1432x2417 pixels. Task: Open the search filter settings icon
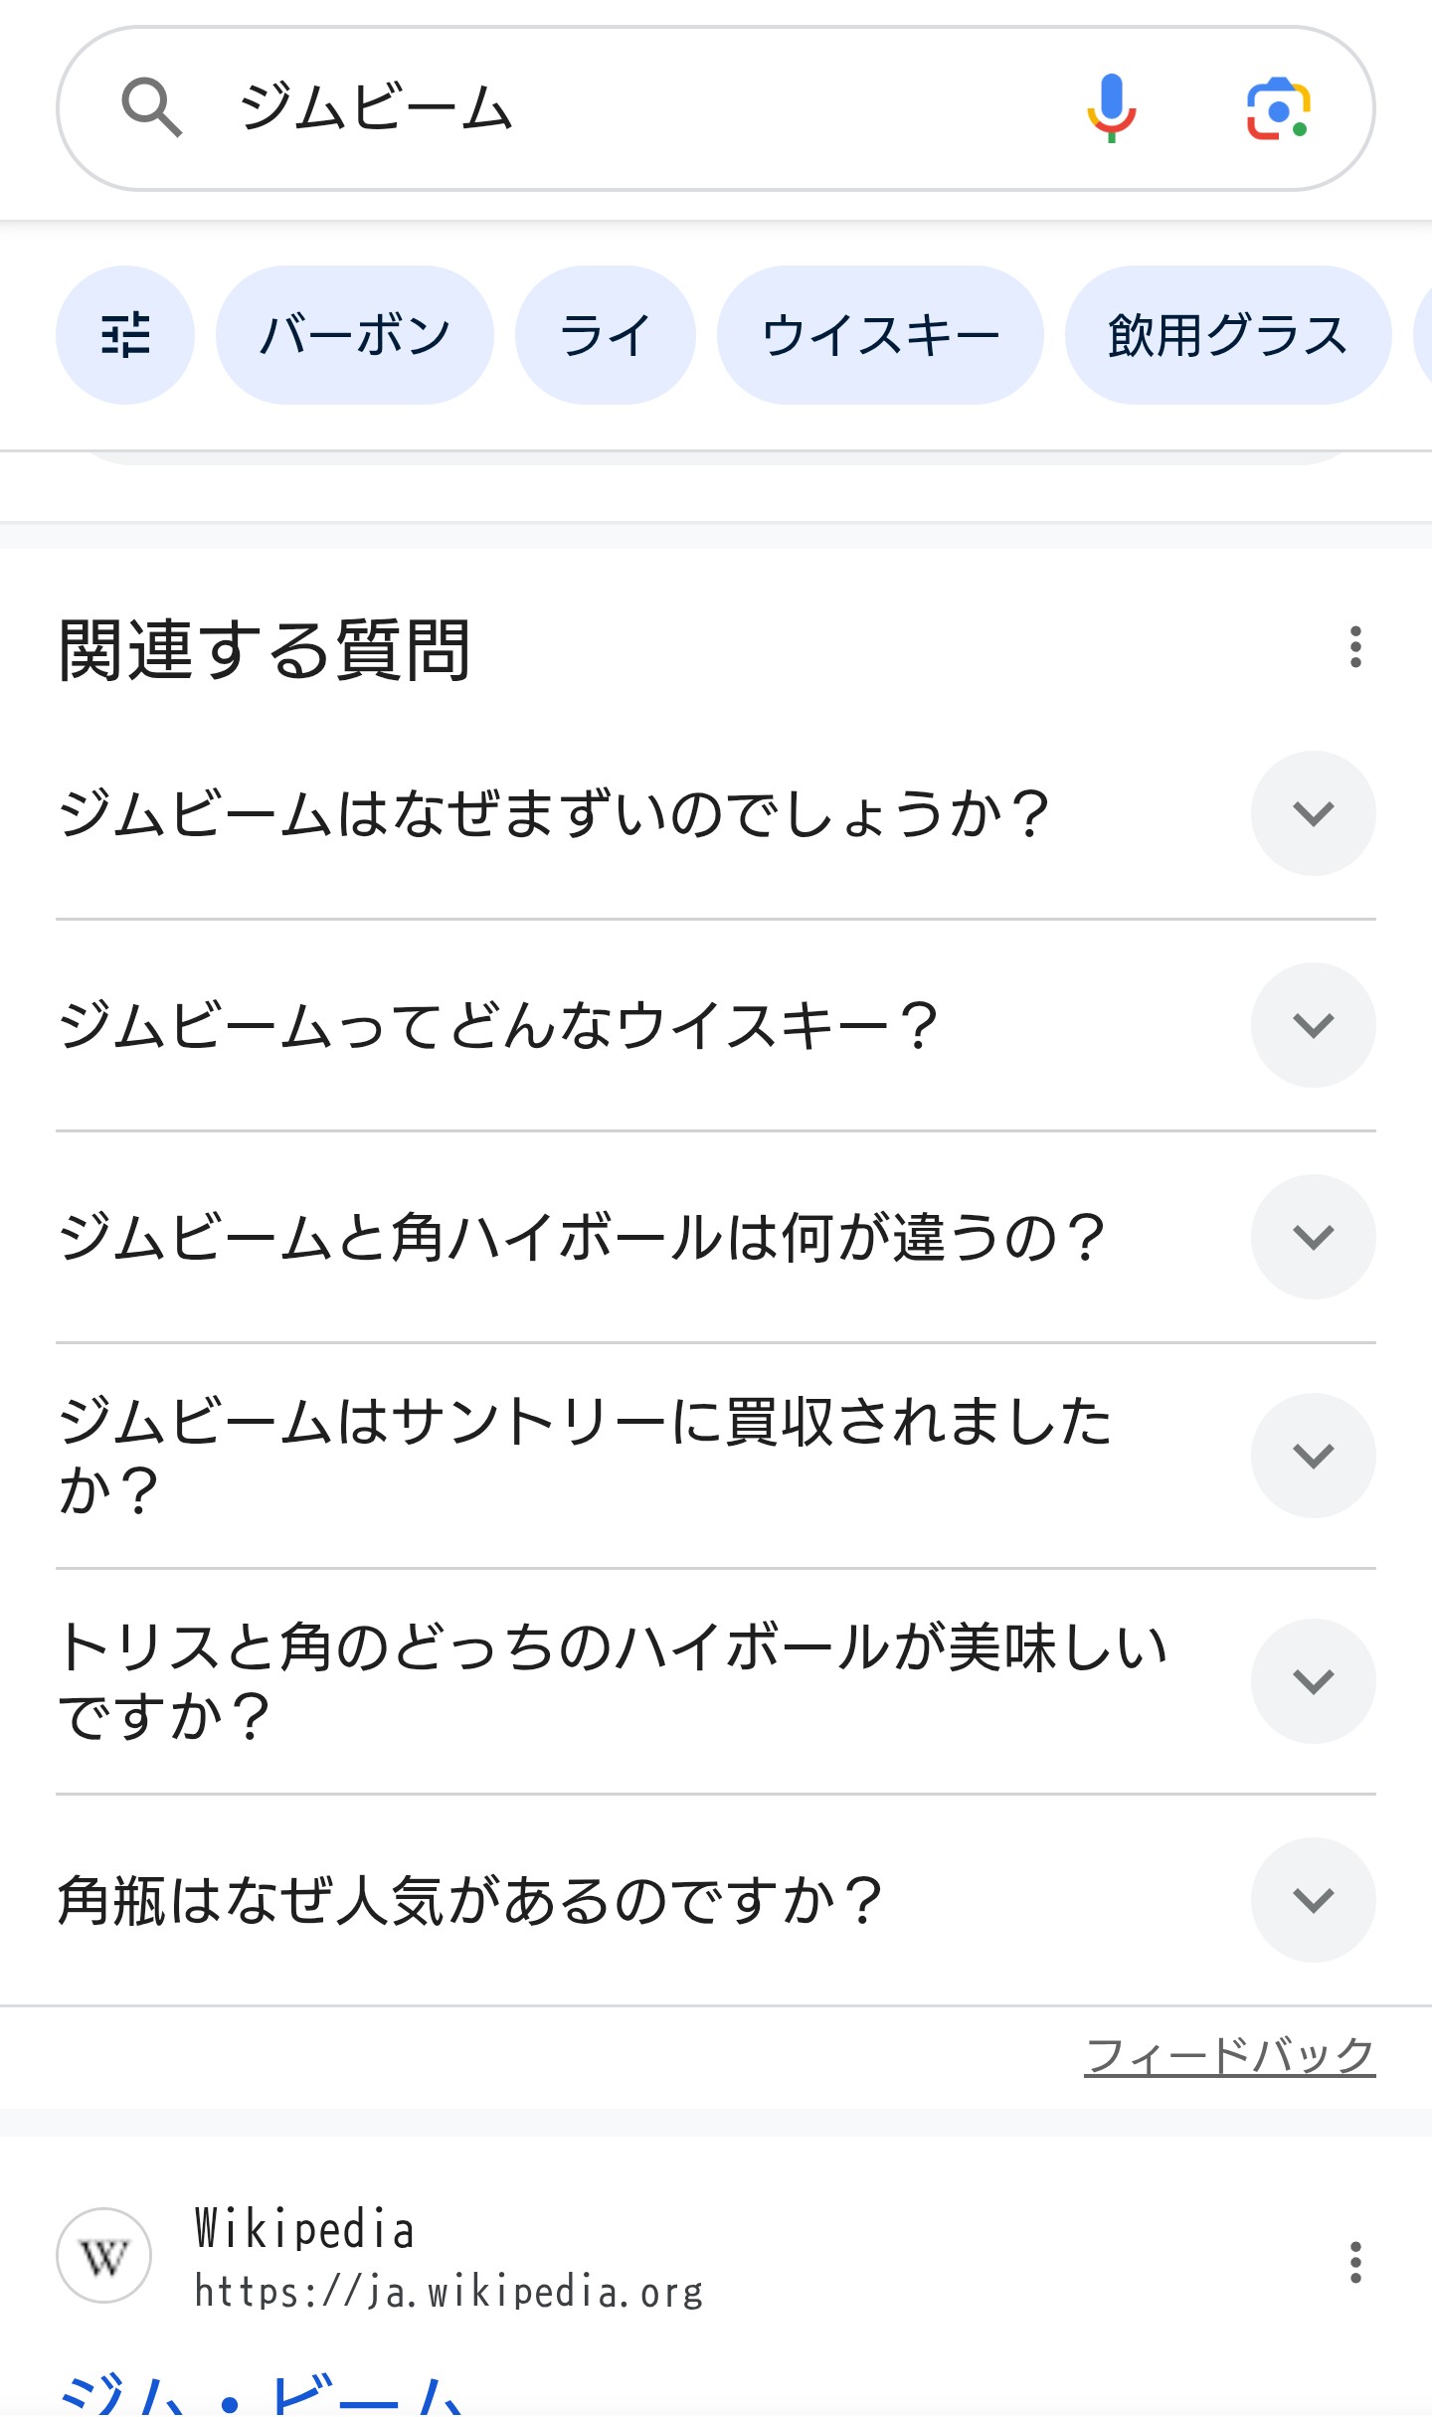pos(125,335)
